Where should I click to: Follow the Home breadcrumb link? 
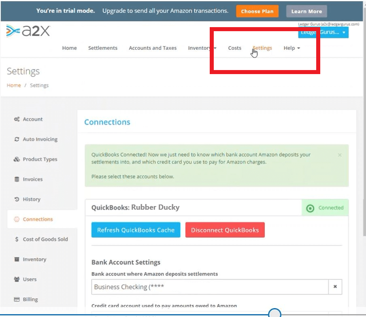tap(14, 85)
